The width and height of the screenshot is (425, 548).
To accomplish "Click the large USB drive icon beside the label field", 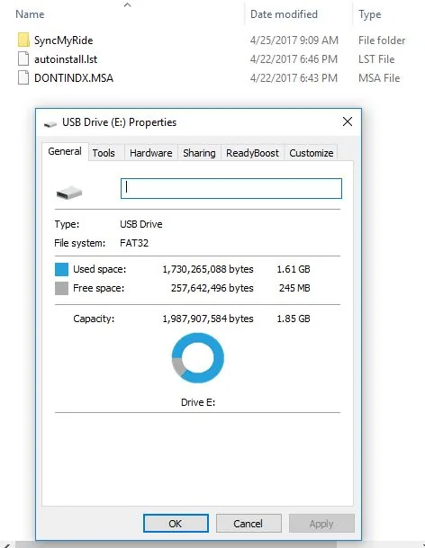I will click(x=69, y=193).
